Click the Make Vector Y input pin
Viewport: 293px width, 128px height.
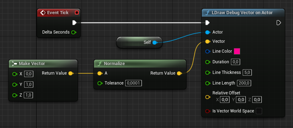[x=15, y=85]
